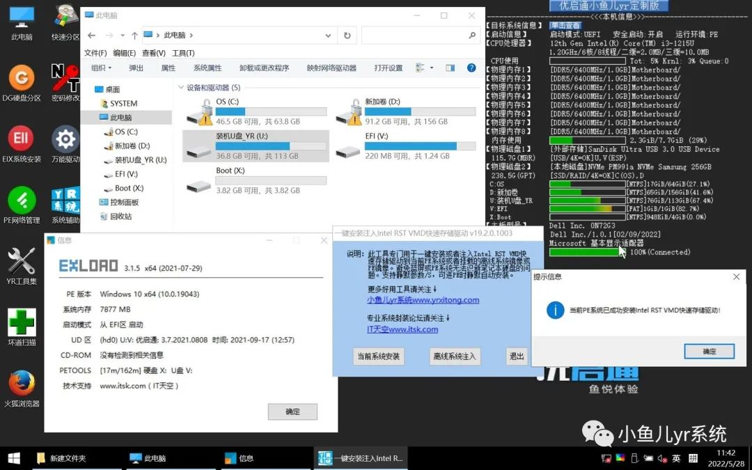Open 坏道扫描 desktop shortcut
Image resolution: width=752 pixels, height=470 pixels.
click(22, 327)
